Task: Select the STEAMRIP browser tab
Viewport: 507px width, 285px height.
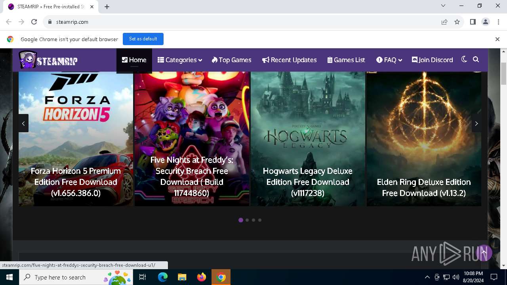Action: point(51,7)
